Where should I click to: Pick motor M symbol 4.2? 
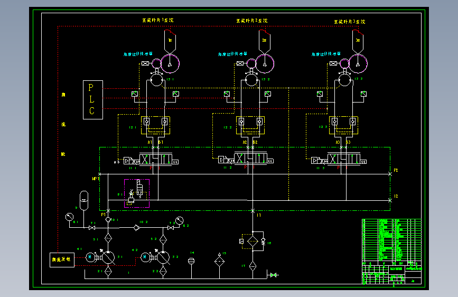pyautogui.click(x=145, y=257)
